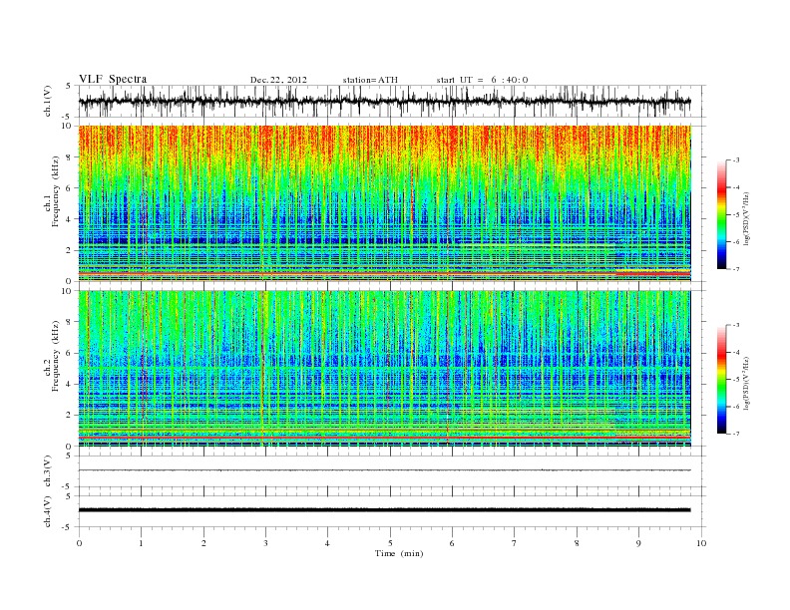Click the "-5" tick on upper colorbar
Screen dimensions: 790x610
[736, 215]
